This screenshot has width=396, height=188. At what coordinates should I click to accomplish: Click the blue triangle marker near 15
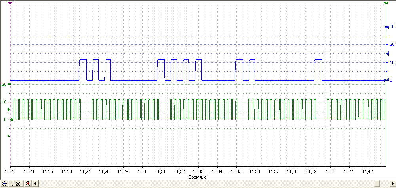pyautogui.click(x=388, y=53)
